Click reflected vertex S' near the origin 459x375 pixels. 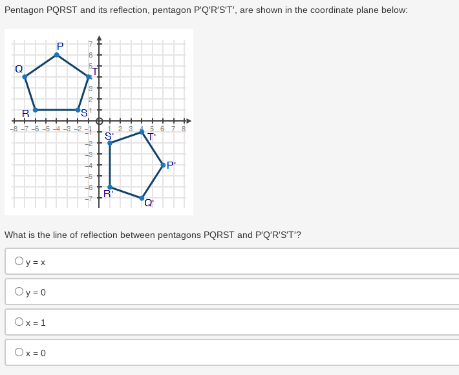(110, 143)
